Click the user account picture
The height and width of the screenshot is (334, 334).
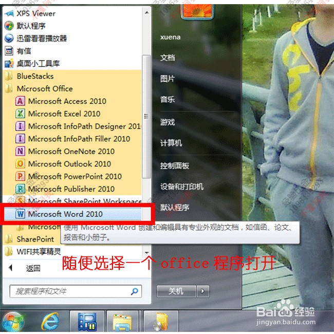197,11
